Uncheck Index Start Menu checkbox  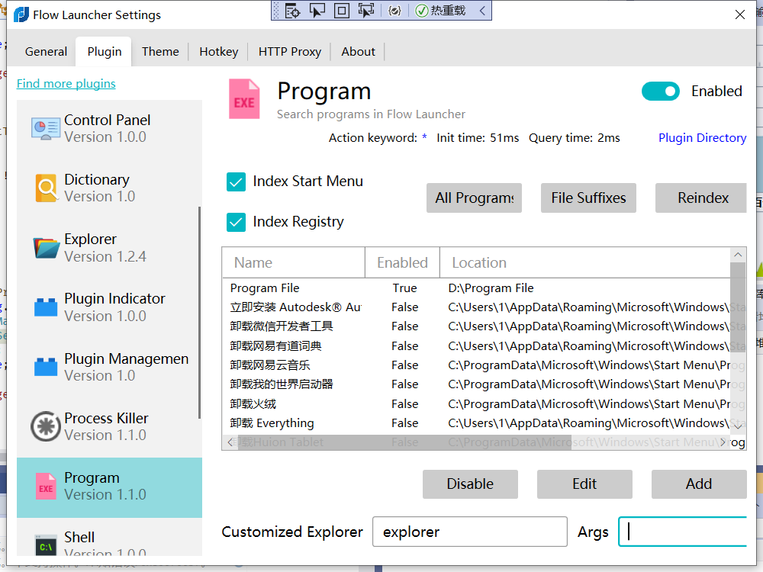click(x=236, y=182)
